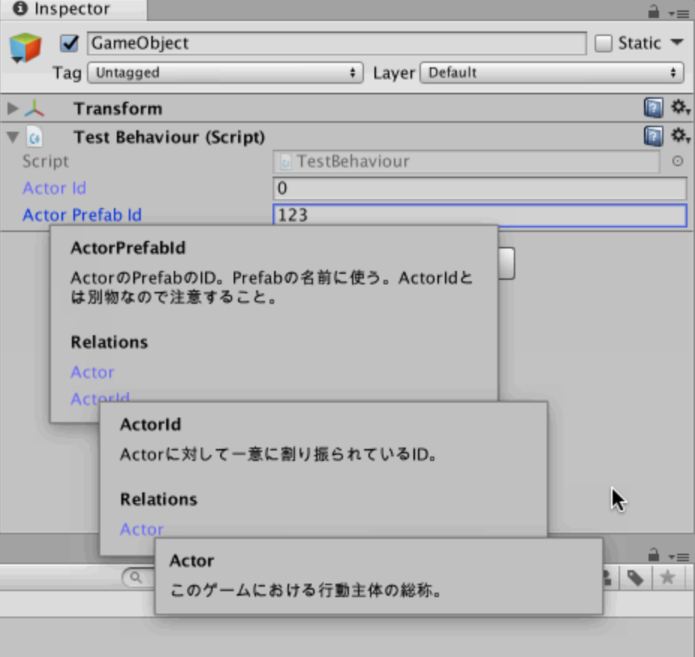Open the Test Behaviour gear options menu

tap(679, 137)
